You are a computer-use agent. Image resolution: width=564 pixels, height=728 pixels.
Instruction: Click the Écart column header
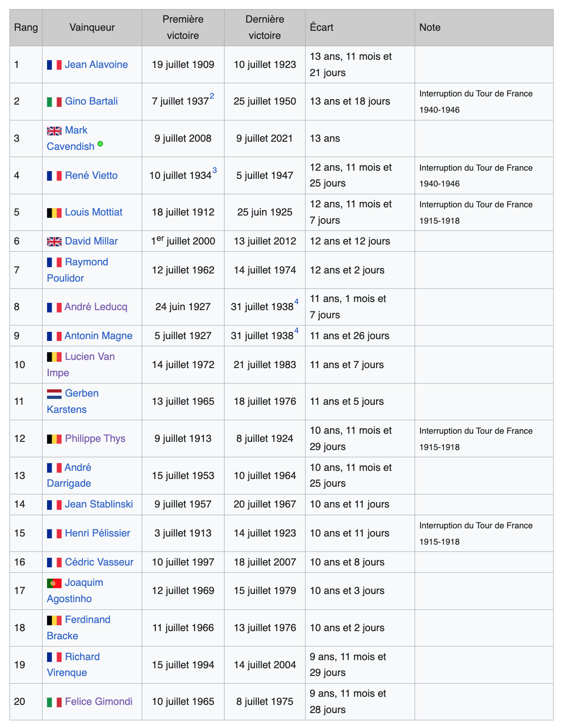tap(321, 28)
